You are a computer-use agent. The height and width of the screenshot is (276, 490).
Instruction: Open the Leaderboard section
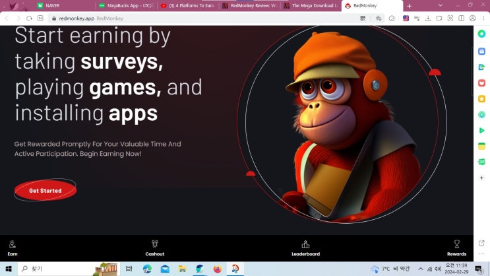pyautogui.click(x=305, y=248)
